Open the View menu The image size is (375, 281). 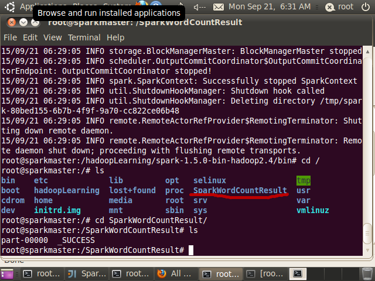pos(53,37)
